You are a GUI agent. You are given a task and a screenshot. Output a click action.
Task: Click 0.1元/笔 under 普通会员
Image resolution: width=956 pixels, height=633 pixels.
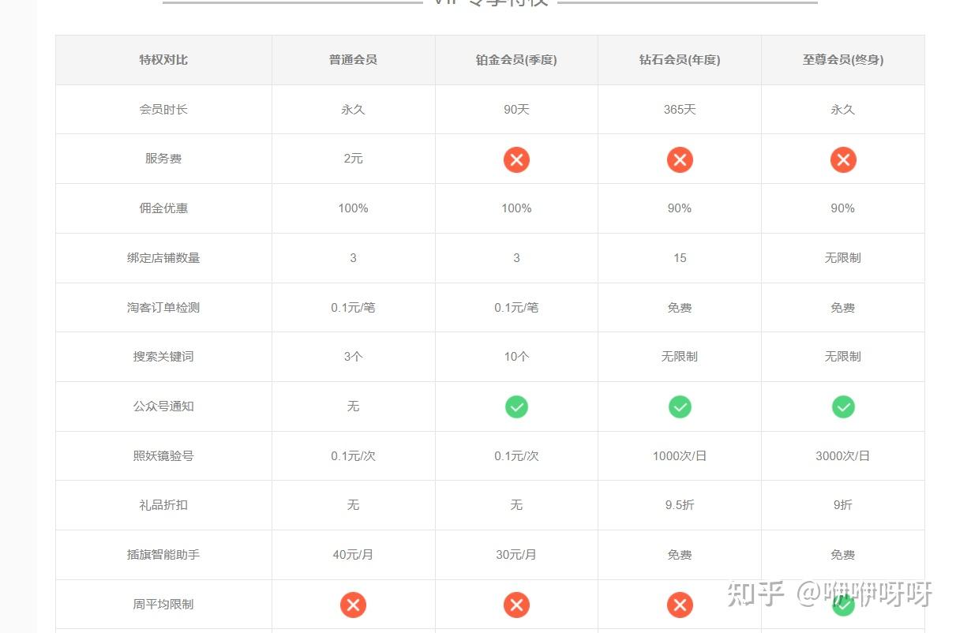[353, 308]
